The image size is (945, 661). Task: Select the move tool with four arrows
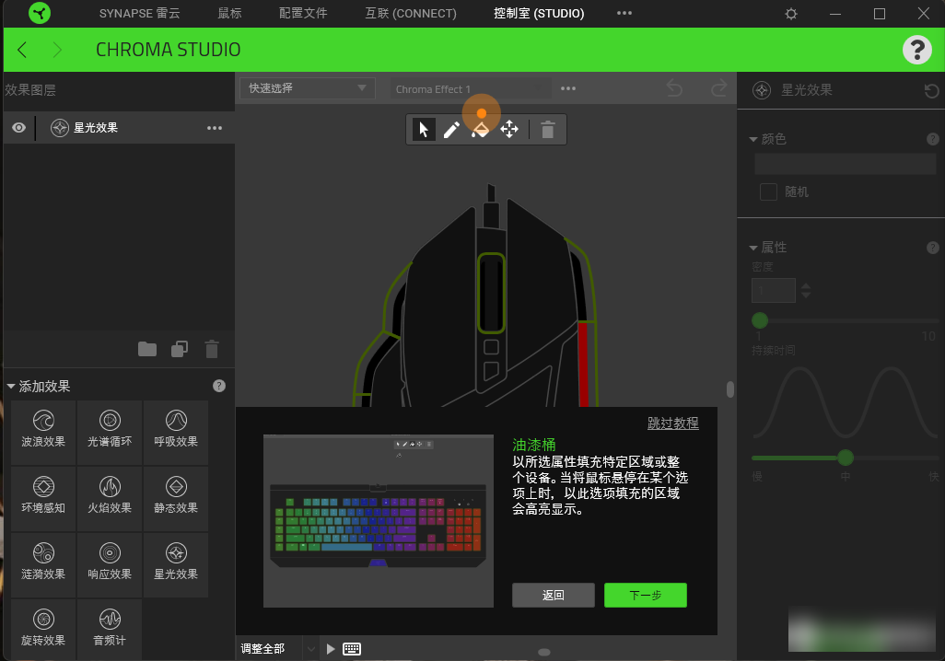509,129
